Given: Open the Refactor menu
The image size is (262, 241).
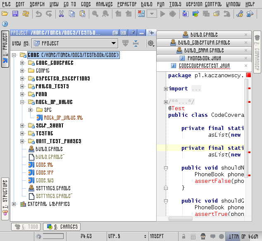Looking at the screenshot, I should 127,4.
